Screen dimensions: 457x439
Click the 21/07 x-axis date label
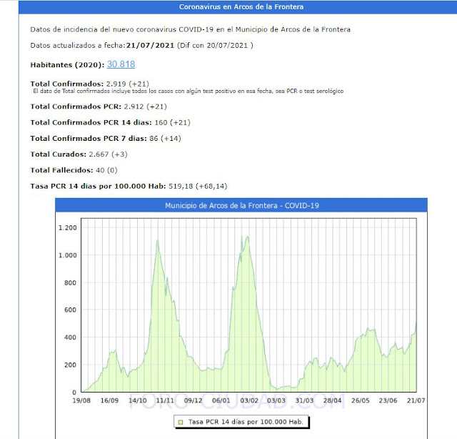click(416, 400)
